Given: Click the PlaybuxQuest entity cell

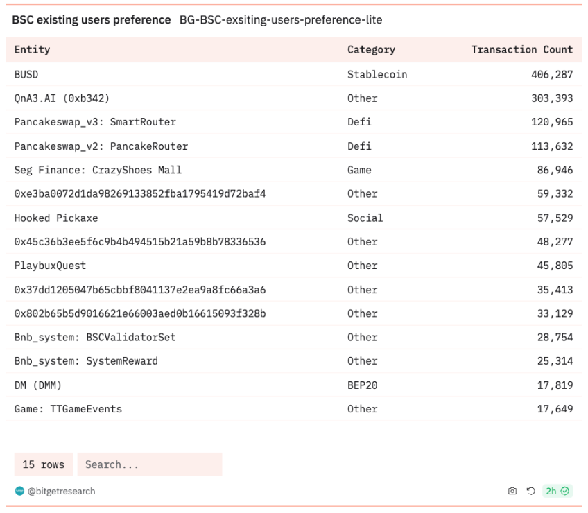Looking at the screenshot, I should [x=50, y=266].
